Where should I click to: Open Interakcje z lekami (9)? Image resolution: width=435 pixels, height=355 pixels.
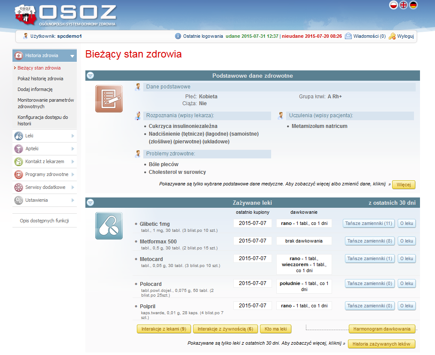[x=163, y=329]
